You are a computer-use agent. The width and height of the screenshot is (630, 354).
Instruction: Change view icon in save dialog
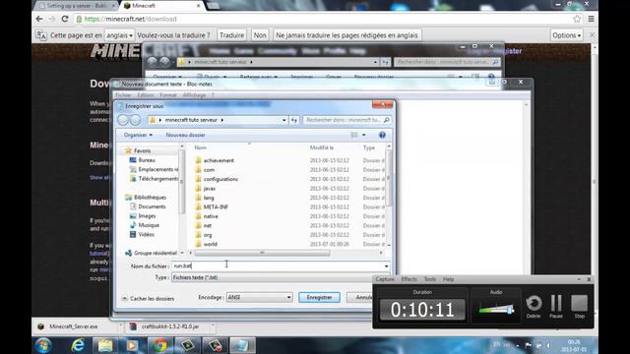pyautogui.click(x=354, y=135)
